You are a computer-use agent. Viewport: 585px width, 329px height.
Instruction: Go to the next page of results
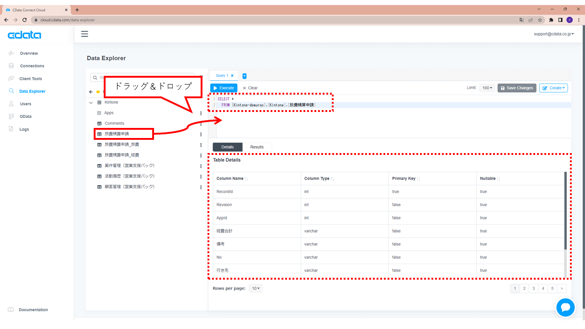click(x=562, y=288)
